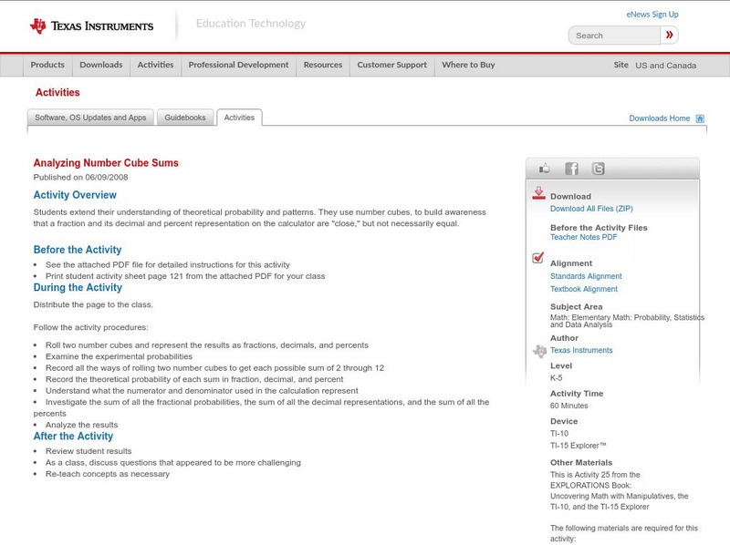Click Published on 06/09/2008 text
Image resolution: width=730 pixels, height=545 pixels.
[80, 177]
